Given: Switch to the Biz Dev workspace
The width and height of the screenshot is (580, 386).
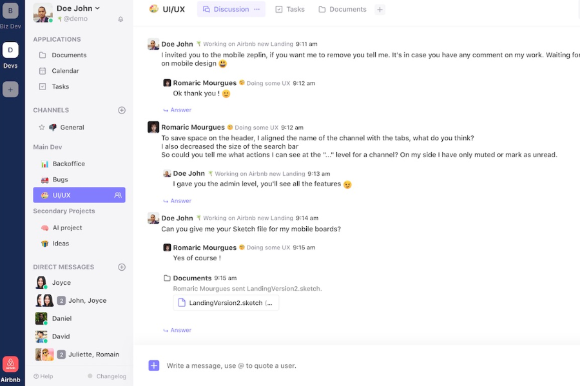Looking at the screenshot, I should [10, 11].
